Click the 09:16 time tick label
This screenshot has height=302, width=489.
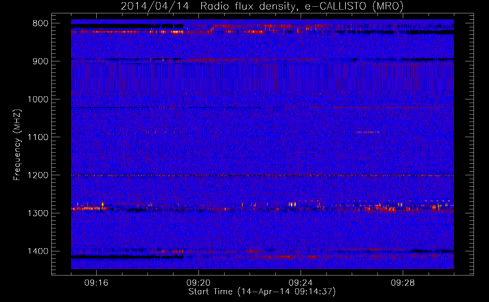[96, 283]
